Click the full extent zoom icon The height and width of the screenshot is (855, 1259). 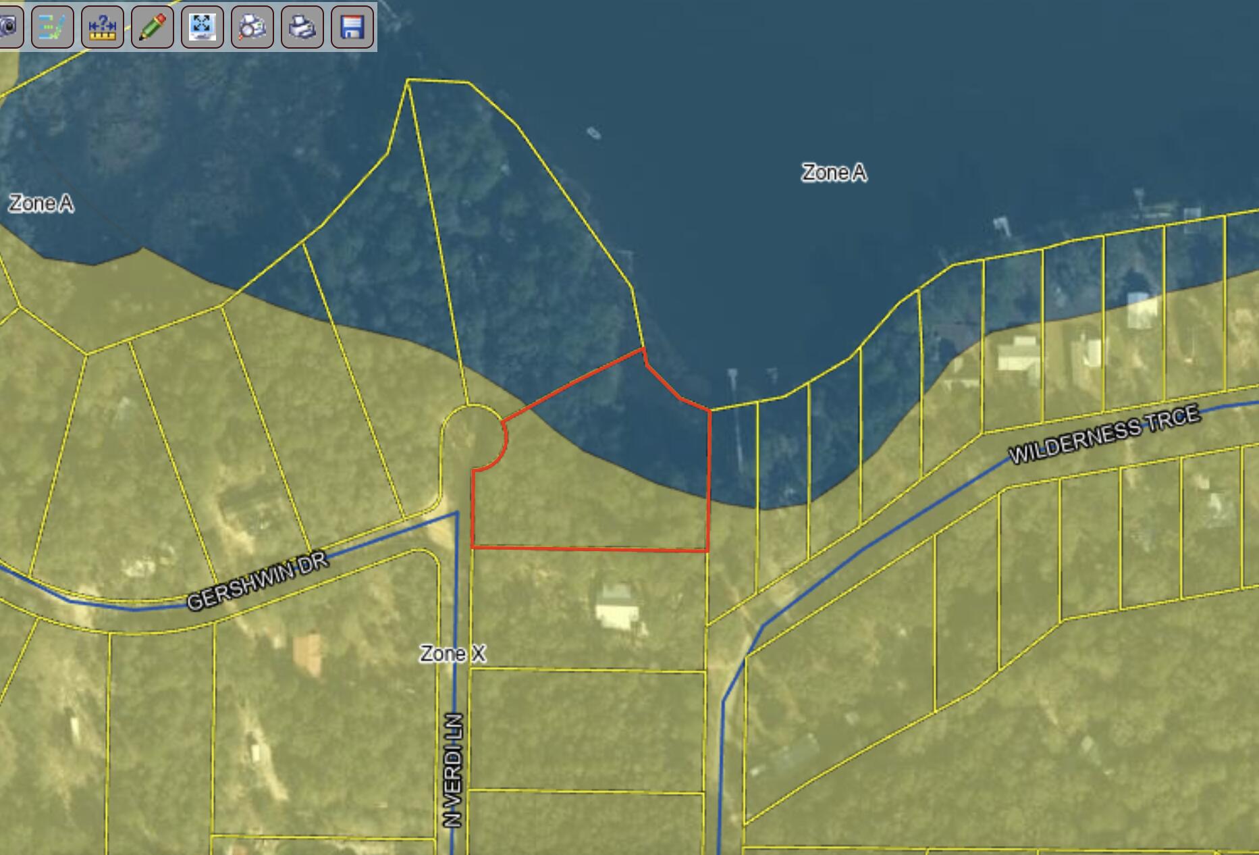point(202,27)
